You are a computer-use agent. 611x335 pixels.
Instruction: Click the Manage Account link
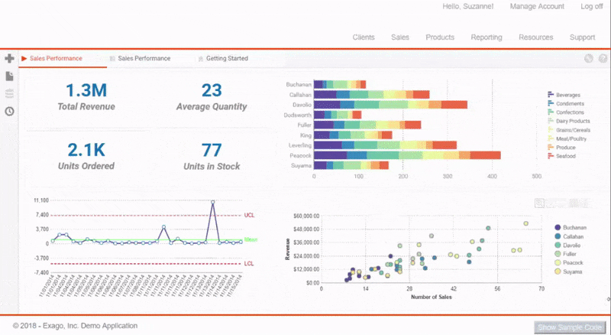538,7
